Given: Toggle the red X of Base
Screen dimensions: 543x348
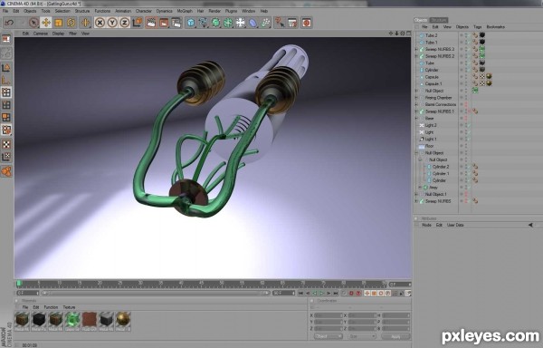Looking at the screenshot, I should [x=466, y=118].
